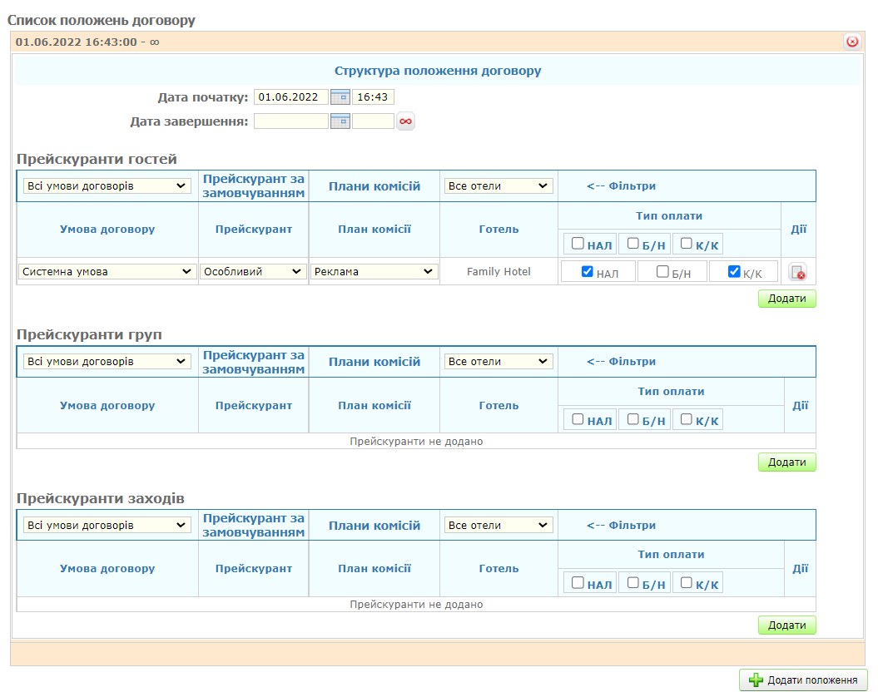Screen dimensions: 878x692
Task: Click Прейскурант за замовчуванням in group pricelists
Action: coord(254,362)
